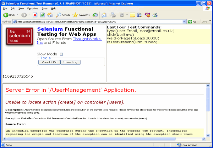This screenshot has height=148, width=213.
Task: Open the Favorites menu
Action: pos(32,8)
